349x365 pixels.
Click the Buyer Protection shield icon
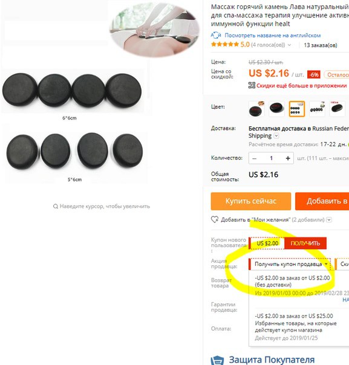coord(217,360)
